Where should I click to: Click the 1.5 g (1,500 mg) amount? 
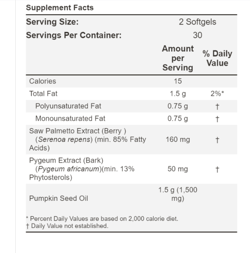pos(178,194)
